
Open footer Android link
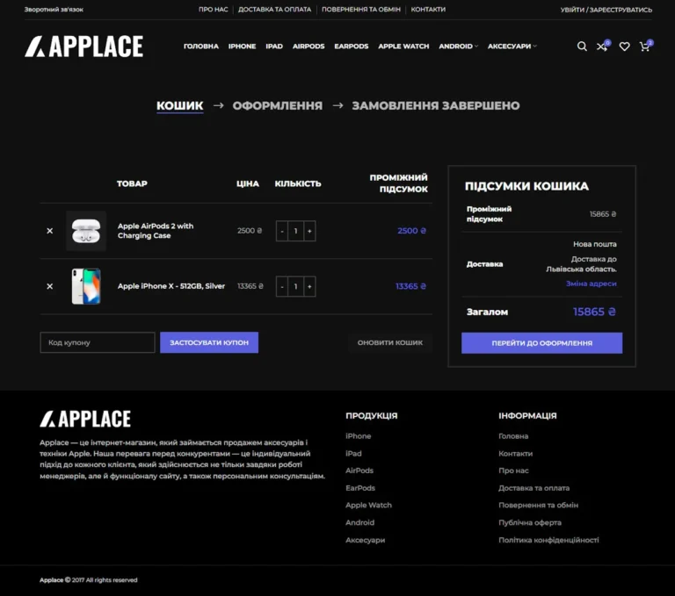click(359, 523)
